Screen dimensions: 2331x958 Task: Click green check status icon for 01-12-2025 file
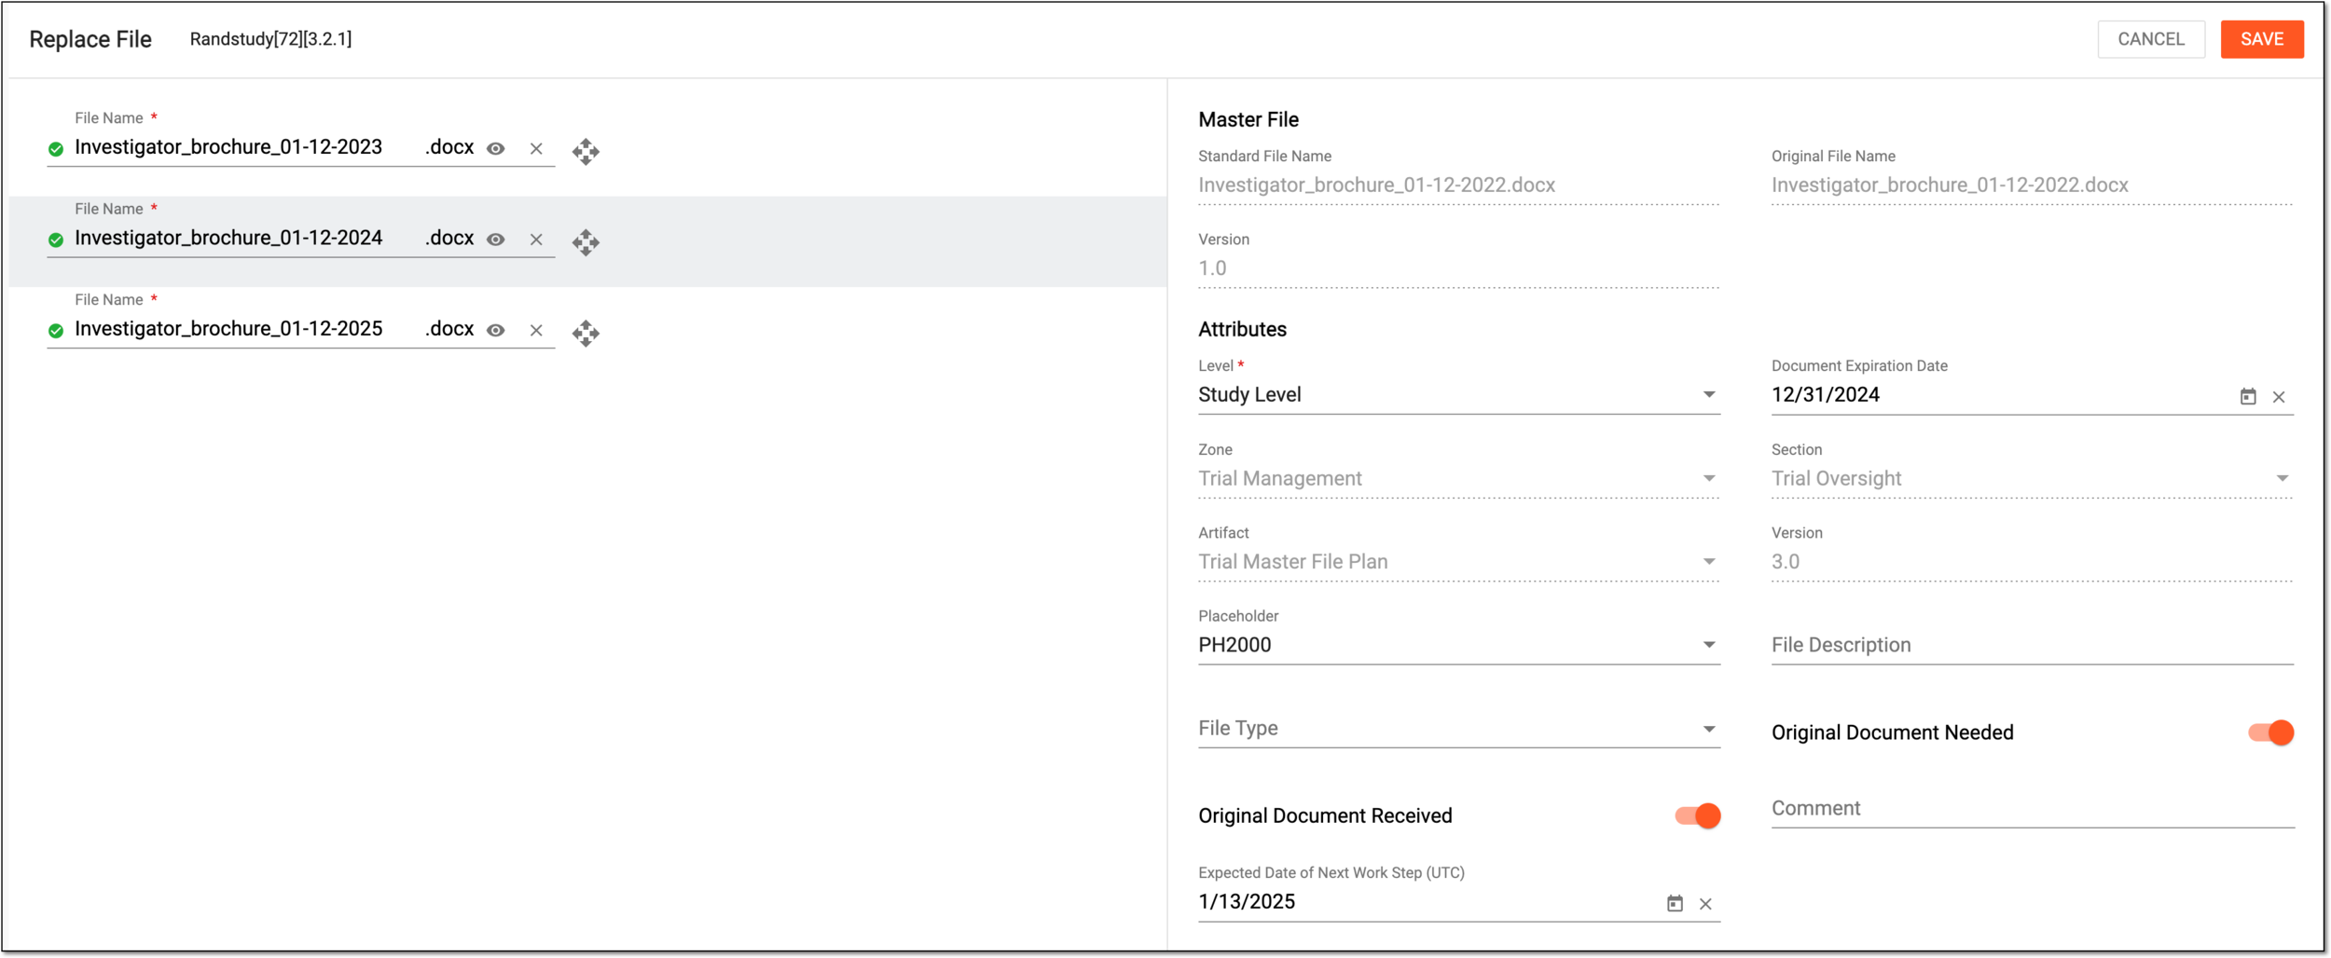click(56, 331)
